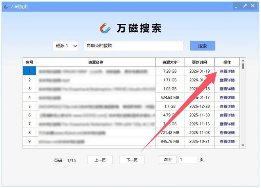
Task: Open 查看详情 for row 4
Action: click(227, 98)
